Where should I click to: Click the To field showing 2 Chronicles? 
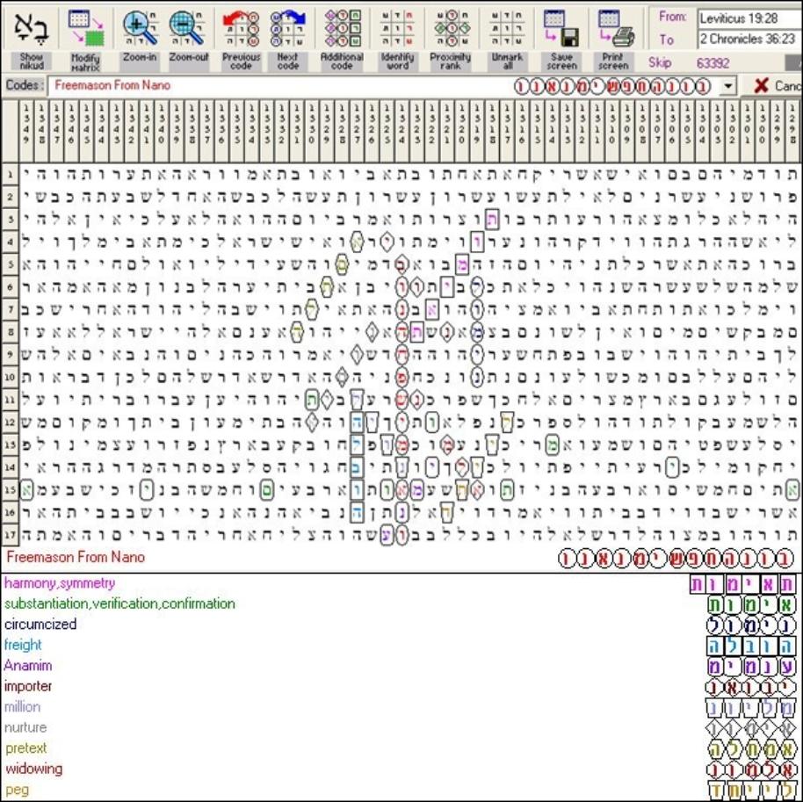[x=749, y=40]
